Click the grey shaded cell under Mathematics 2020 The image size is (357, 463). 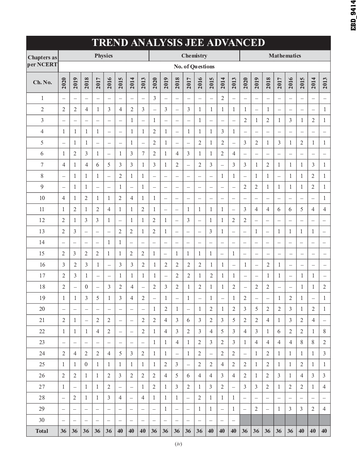coord(245,420)
